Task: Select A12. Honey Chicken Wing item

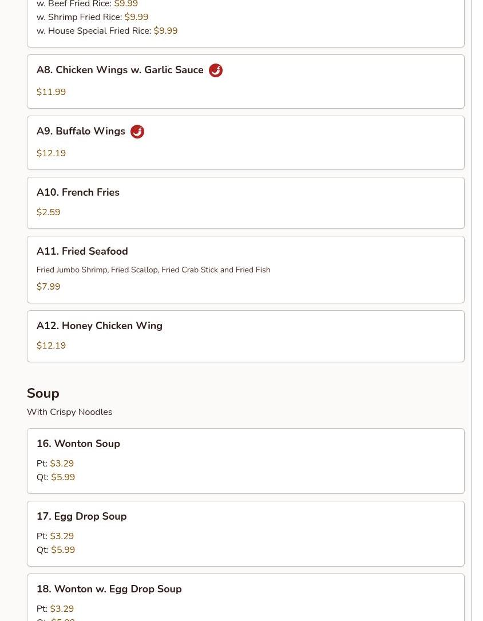Action: pos(246,336)
